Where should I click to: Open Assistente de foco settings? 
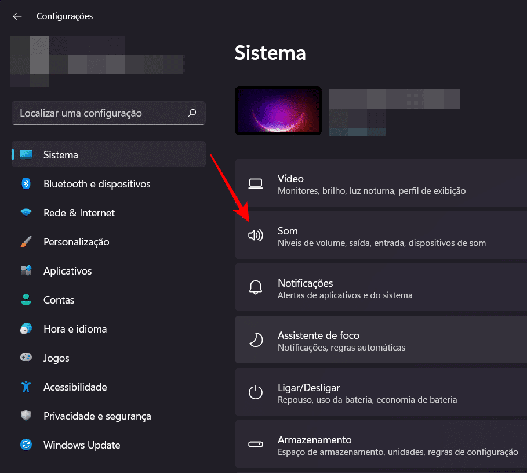tap(381, 340)
